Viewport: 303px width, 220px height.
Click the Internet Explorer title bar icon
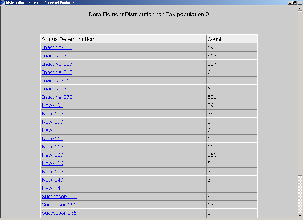tap(2, 2)
